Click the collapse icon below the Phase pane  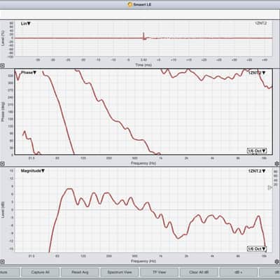2,164
